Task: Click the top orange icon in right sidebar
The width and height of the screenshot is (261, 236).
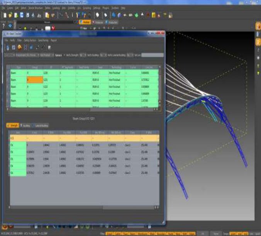Action: coord(258,26)
